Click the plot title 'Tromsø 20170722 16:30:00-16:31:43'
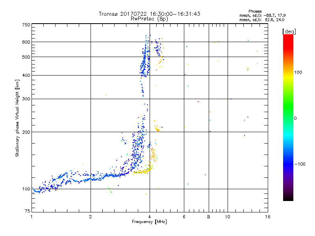This screenshot has width=315, height=236. pyautogui.click(x=149, y=14)
